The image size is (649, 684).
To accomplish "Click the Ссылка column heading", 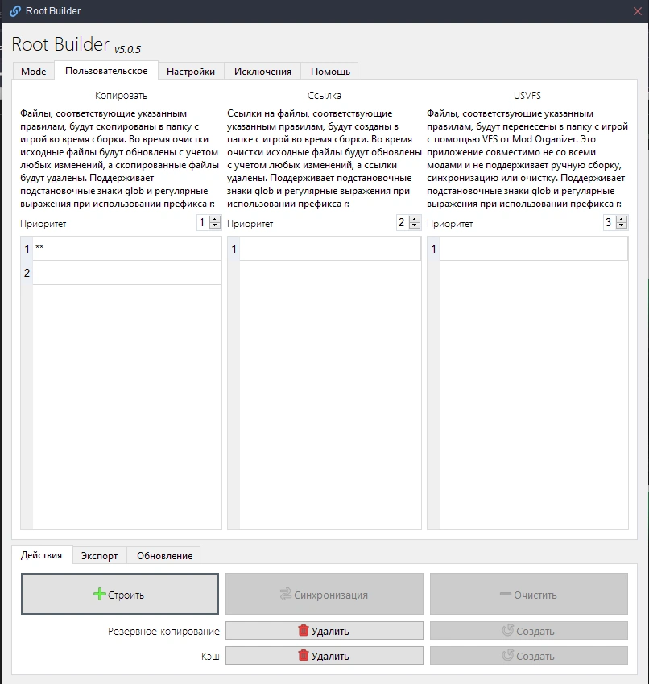I will click(324, 96).
